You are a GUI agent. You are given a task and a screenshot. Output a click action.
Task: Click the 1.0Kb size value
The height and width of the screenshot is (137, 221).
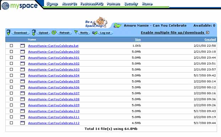pos(136,46)
